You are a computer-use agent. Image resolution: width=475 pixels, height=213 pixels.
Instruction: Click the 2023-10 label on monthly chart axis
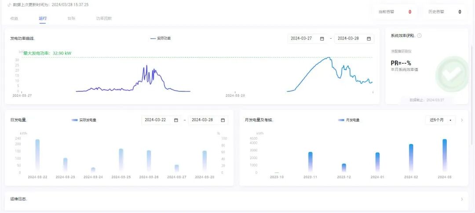tap(277, 177)
